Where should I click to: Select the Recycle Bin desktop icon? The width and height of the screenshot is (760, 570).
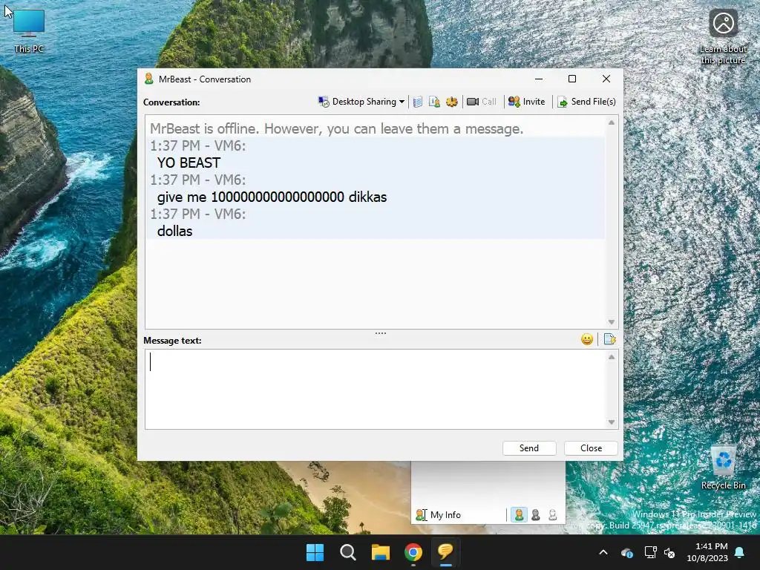(x=723, y=468)
